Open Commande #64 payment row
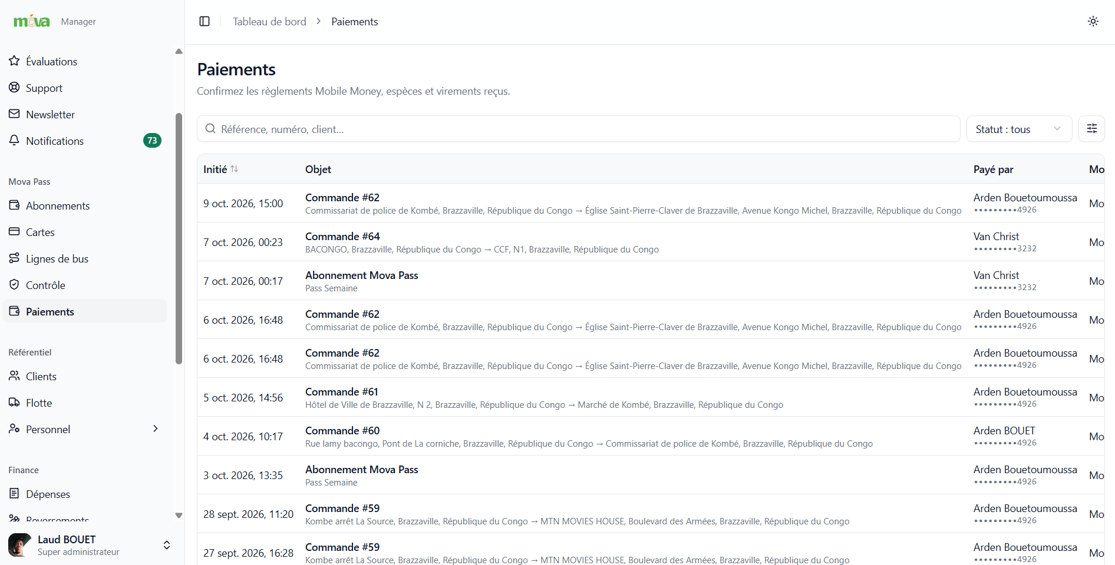This screenshot has height=565, width=1115. pos(651,242)
